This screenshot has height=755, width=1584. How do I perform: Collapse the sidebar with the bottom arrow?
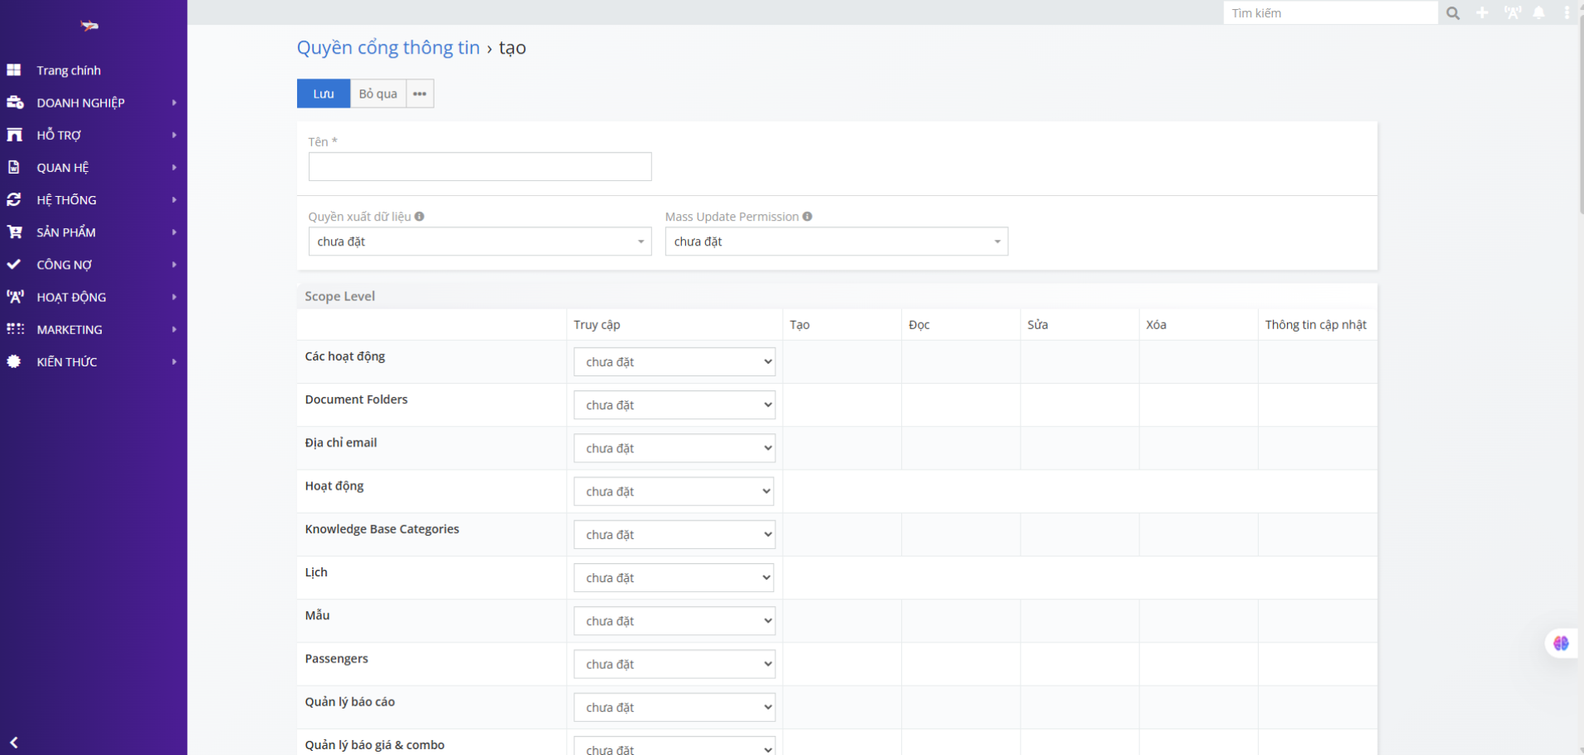click(14, 742)
